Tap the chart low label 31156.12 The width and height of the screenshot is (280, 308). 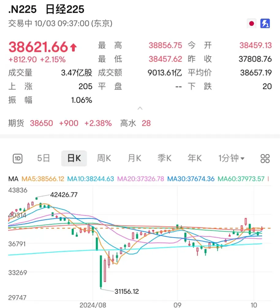(x=127, y=291)
